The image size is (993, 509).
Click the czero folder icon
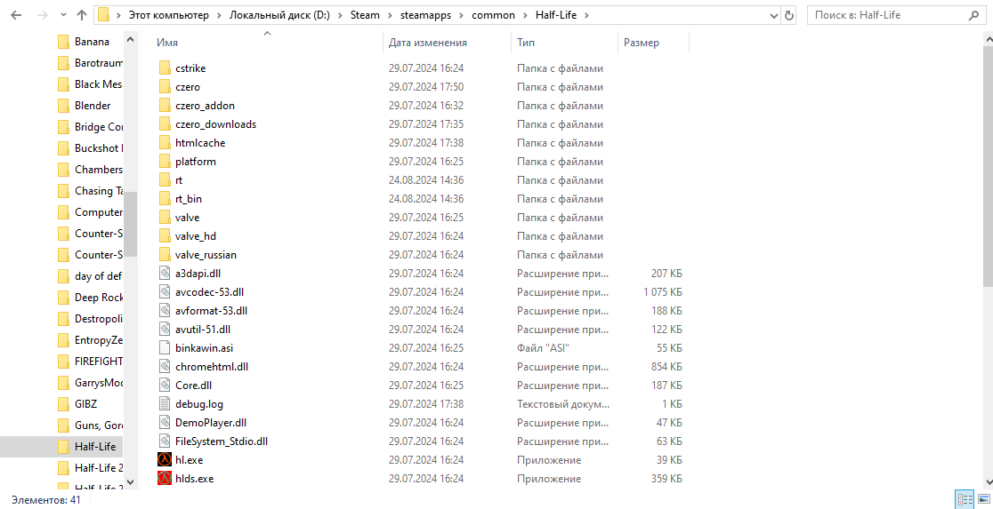pyautogui.click(x=165, y=87)
